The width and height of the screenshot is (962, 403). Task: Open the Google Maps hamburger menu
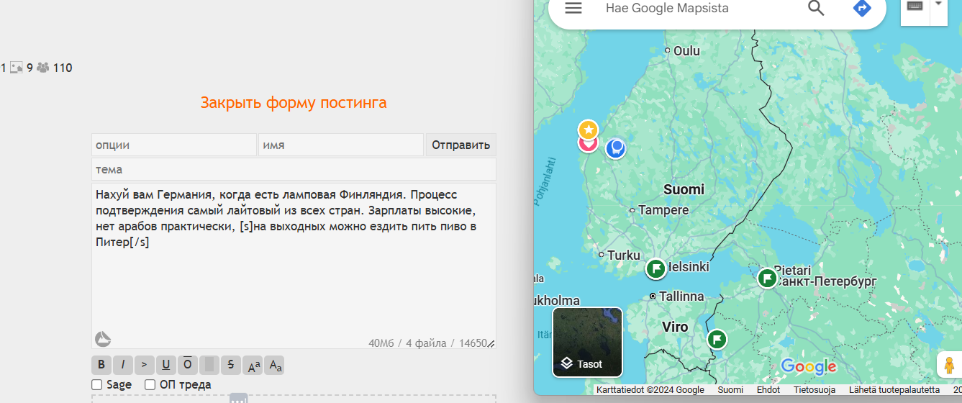(573, 8)
